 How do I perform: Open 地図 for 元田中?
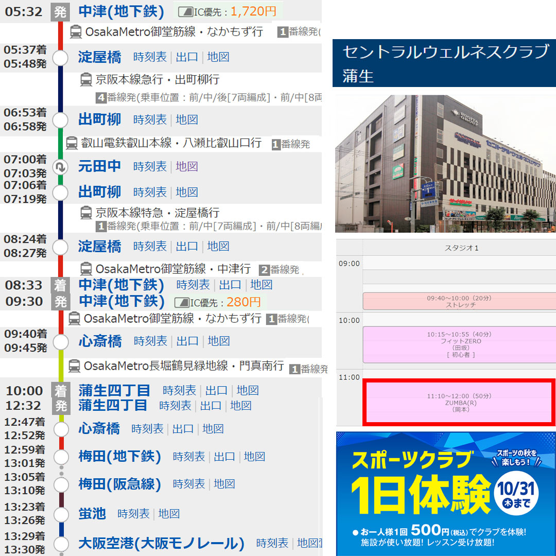tap(187, 167)
